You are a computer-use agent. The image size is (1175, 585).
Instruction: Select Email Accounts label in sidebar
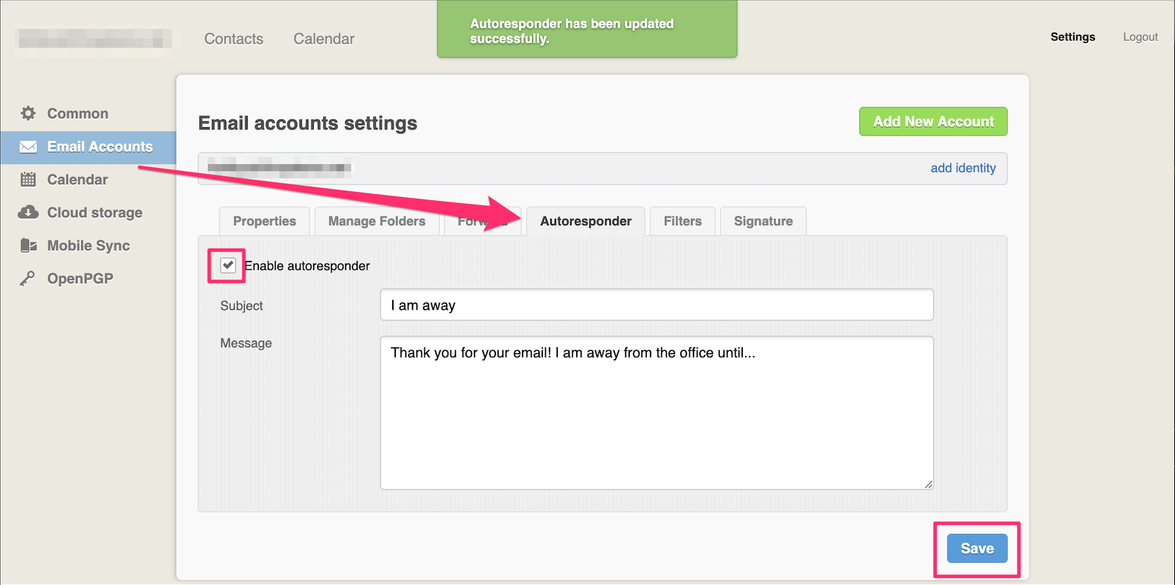pos(100,147)
